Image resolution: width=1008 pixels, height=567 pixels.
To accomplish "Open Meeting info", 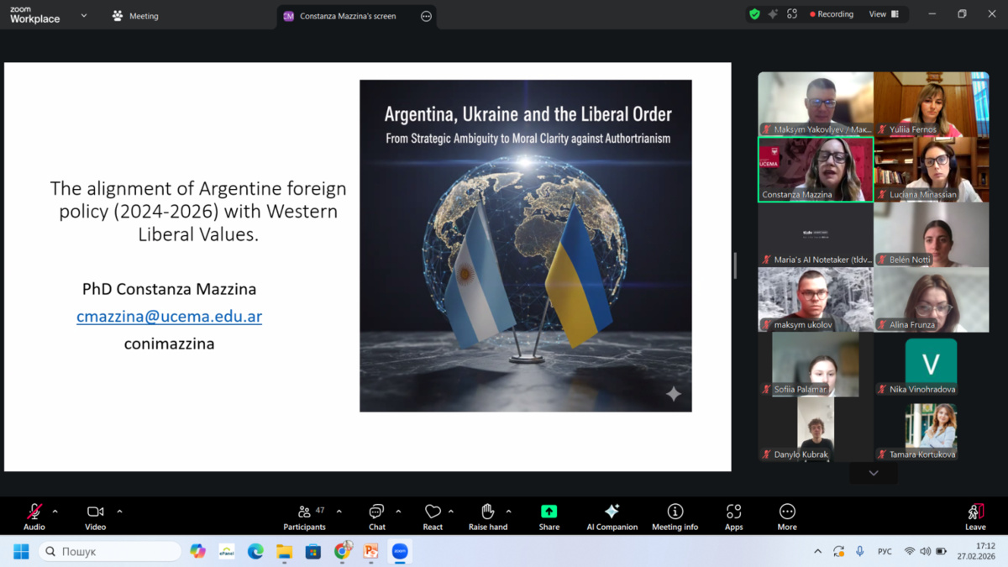I will click(675, 517).
